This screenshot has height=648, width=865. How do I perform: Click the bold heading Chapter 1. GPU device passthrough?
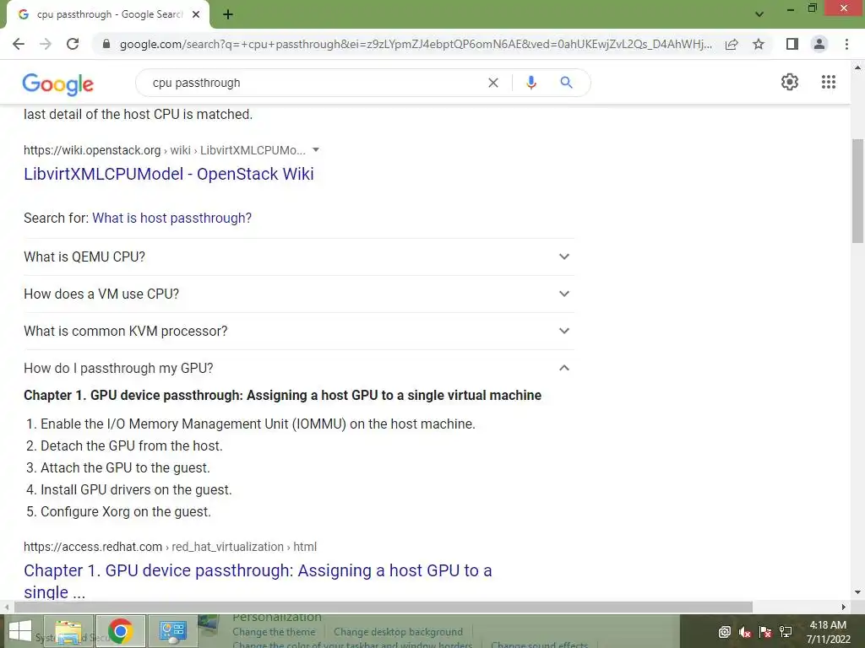pos(282,396)
